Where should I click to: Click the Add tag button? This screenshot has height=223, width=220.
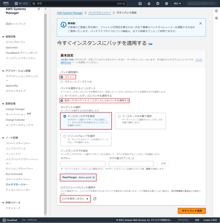(x=163, y=163)
